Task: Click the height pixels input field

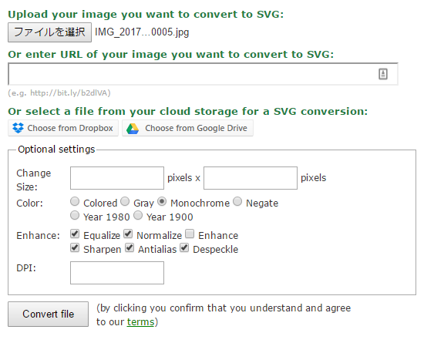Action: [x=251, y=178]
